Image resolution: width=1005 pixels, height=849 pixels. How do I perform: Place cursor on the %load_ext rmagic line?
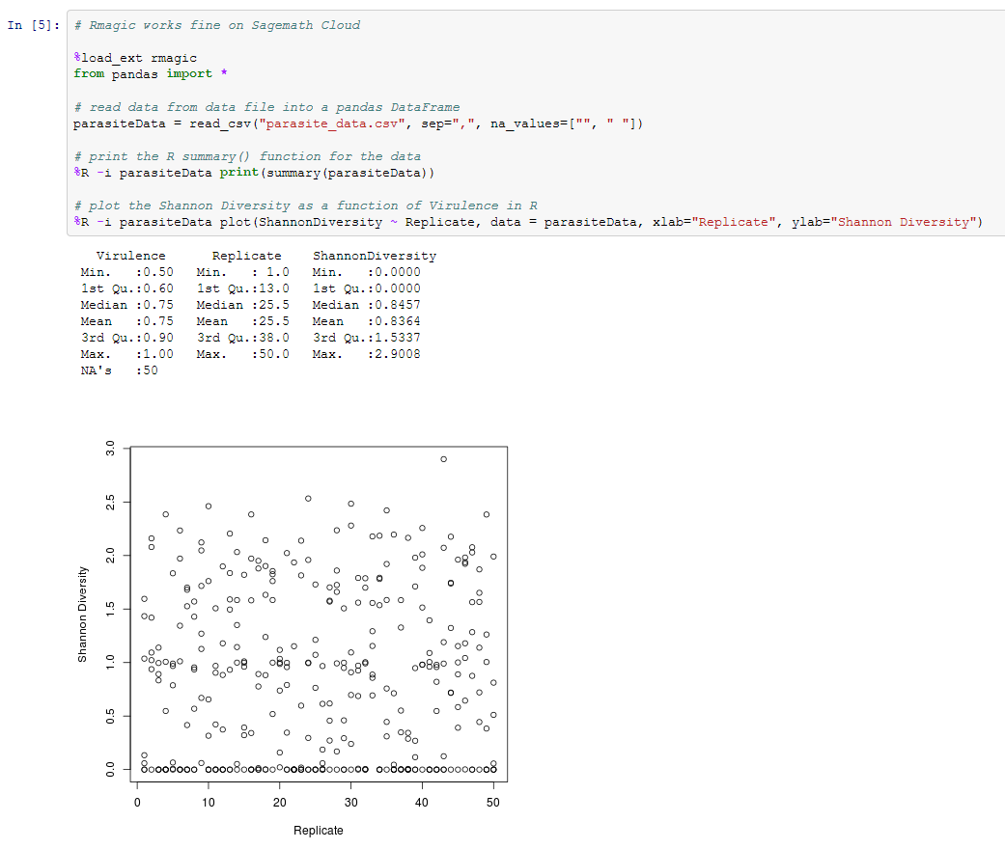point(134,58)
